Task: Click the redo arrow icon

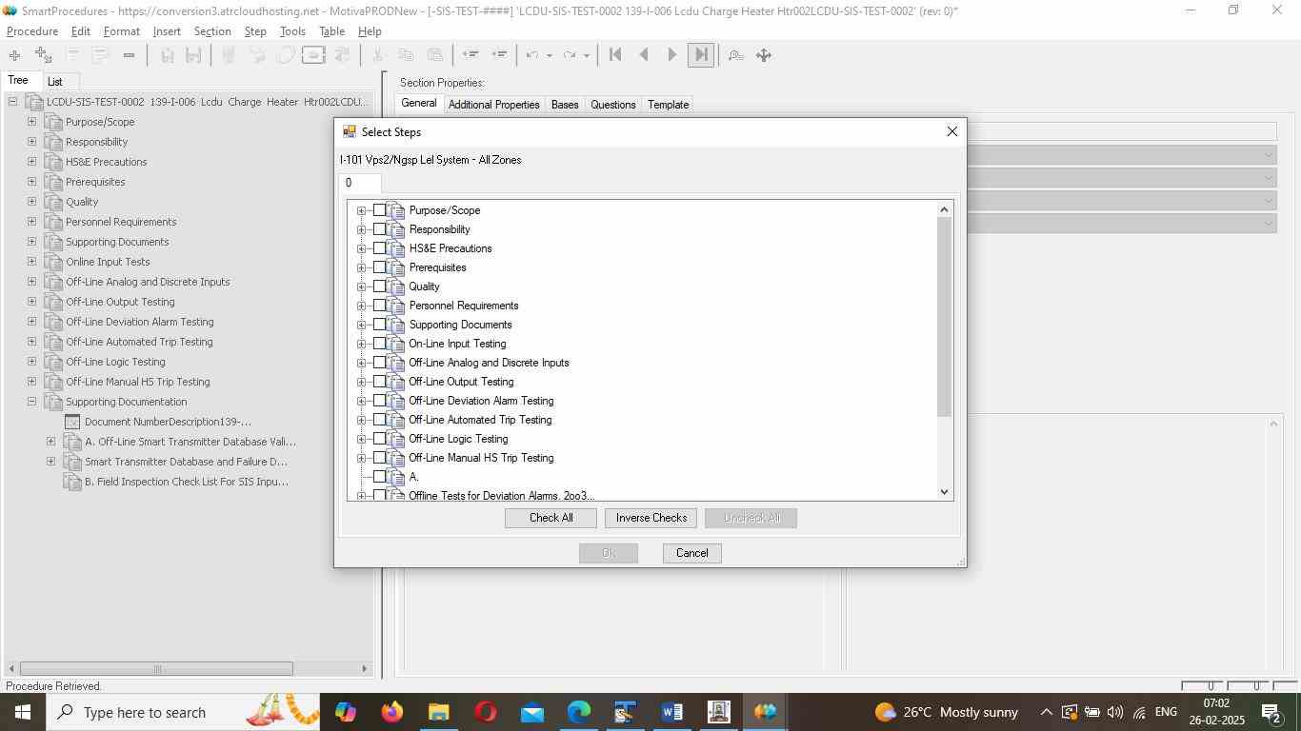Action: [570, 55]
